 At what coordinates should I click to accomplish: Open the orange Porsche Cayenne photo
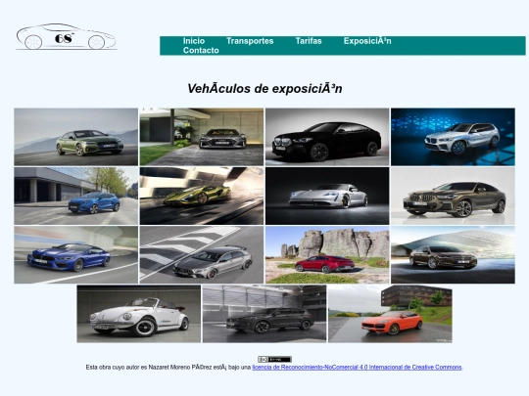coord(390,314)
